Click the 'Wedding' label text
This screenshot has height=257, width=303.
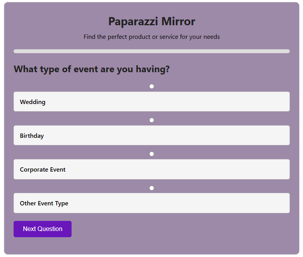pyautogui.click(x=33, y=102)
